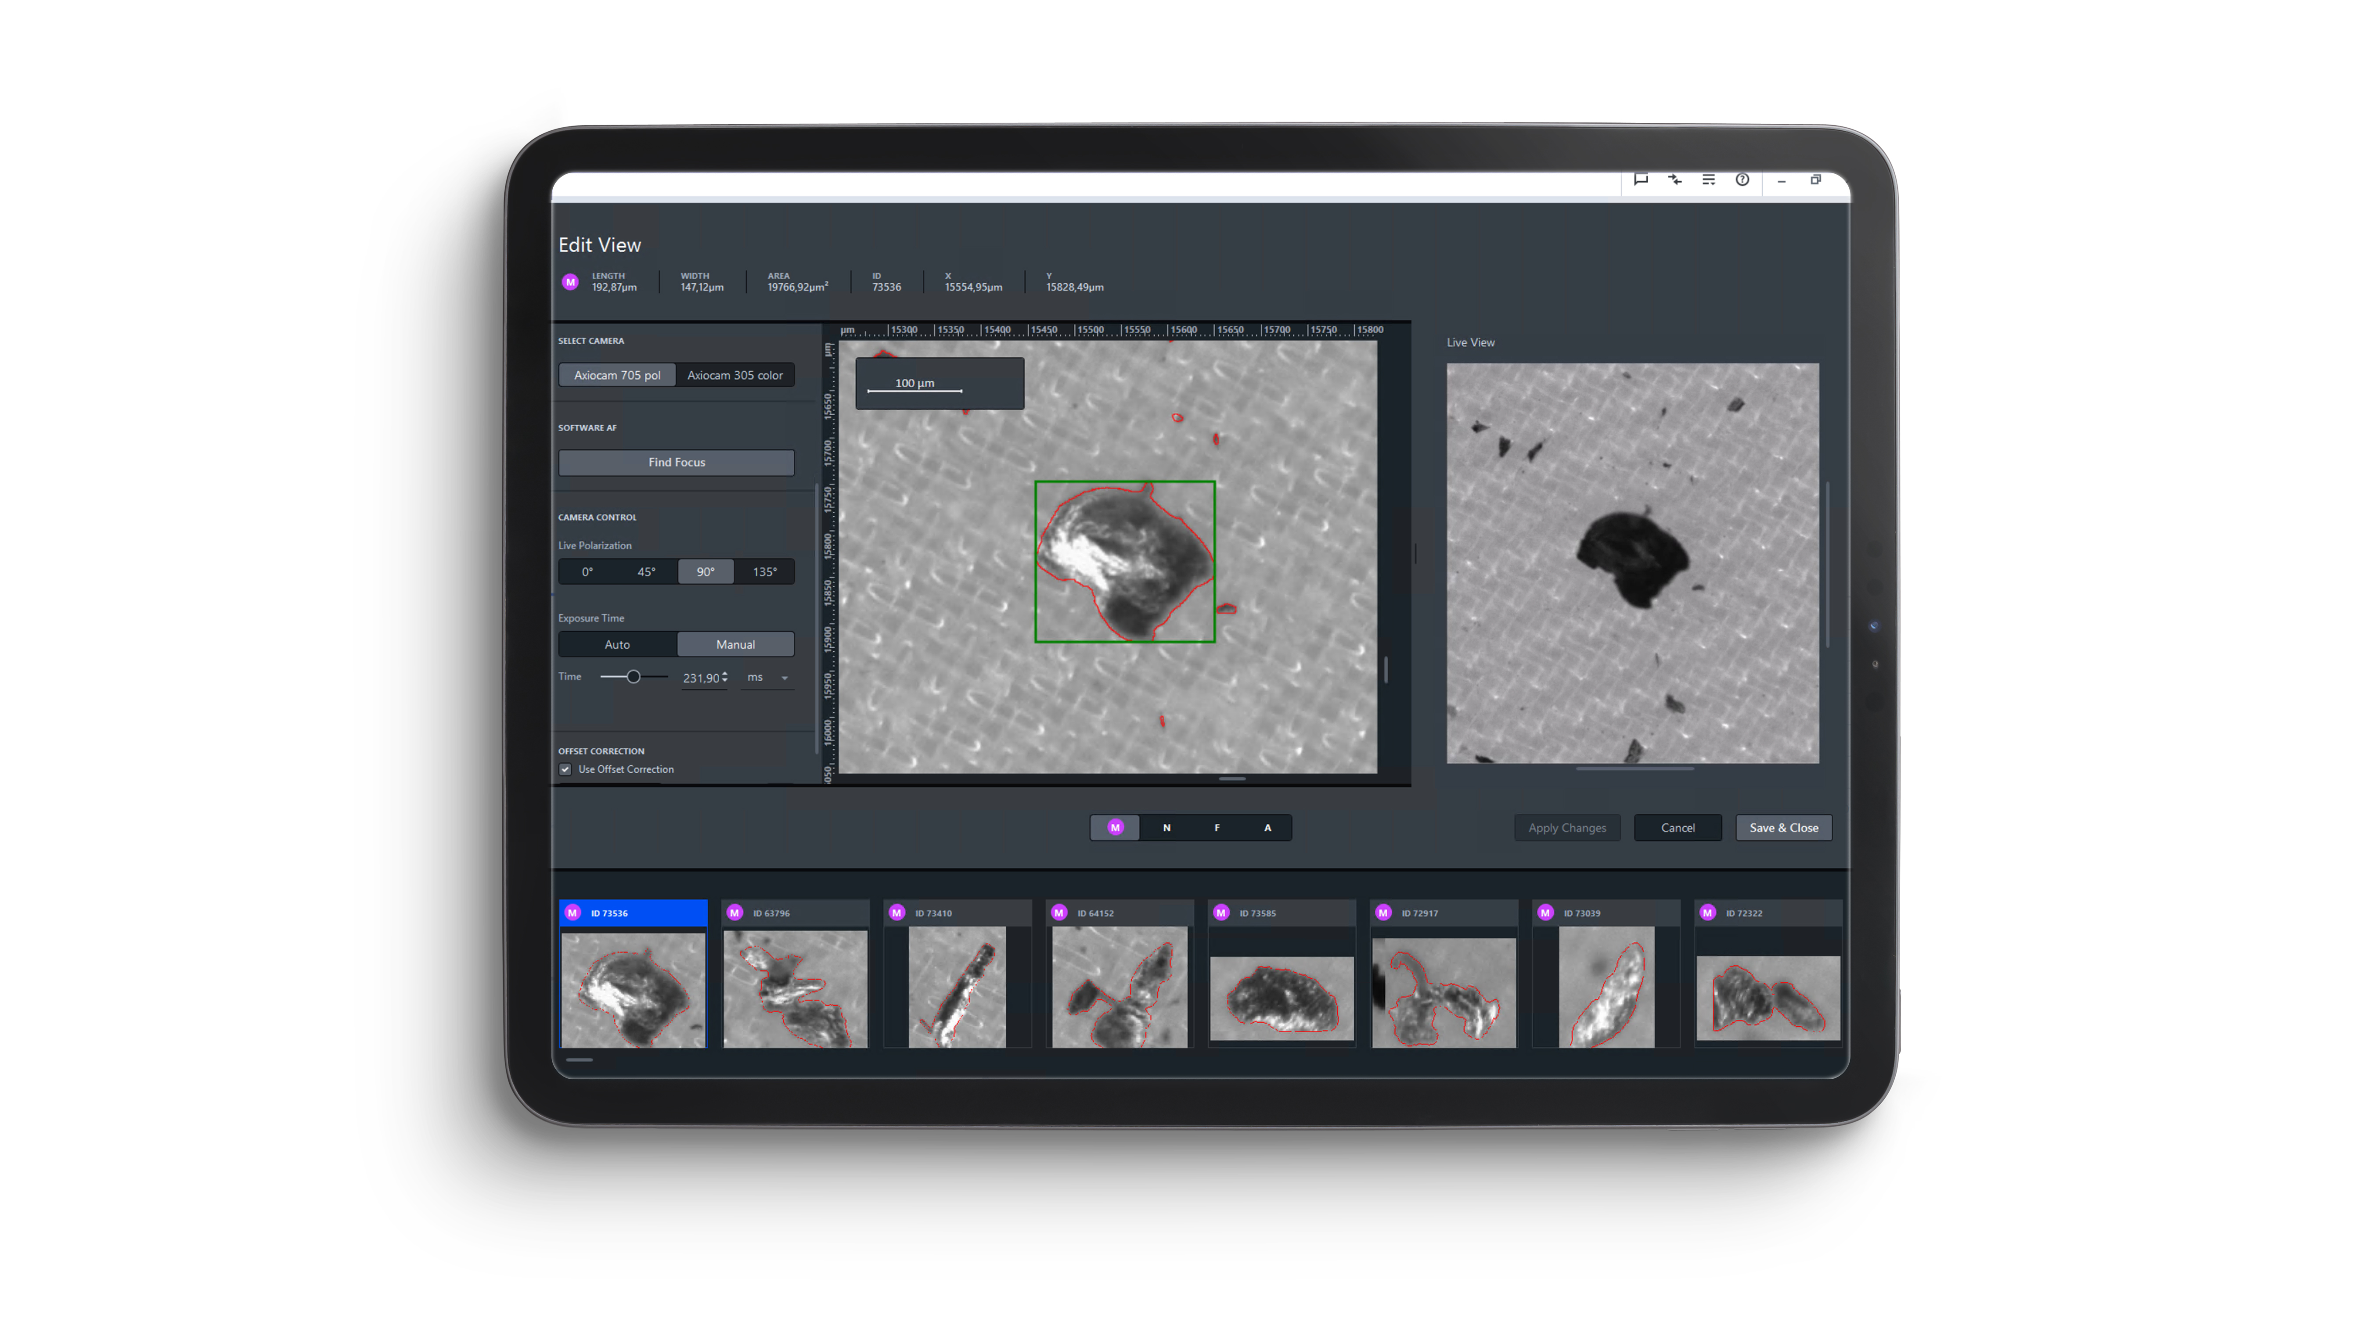Switch exposure time to Auto
The image size is (2376, 1336).
617,644
